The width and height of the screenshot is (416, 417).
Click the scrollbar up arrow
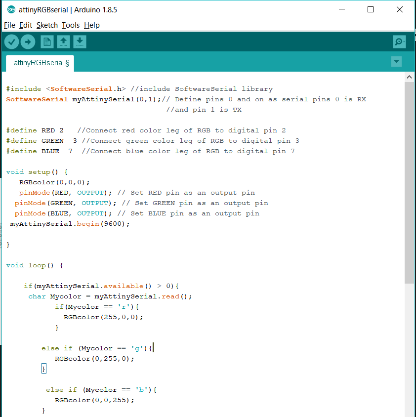point(410,77)
